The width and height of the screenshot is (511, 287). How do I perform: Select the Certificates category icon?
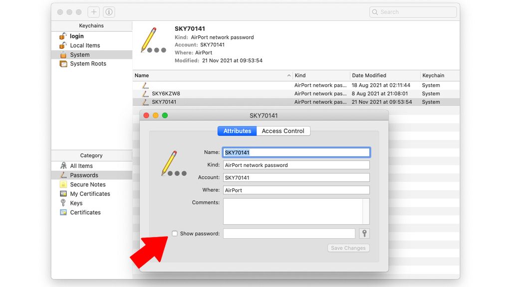click(64, 212)
